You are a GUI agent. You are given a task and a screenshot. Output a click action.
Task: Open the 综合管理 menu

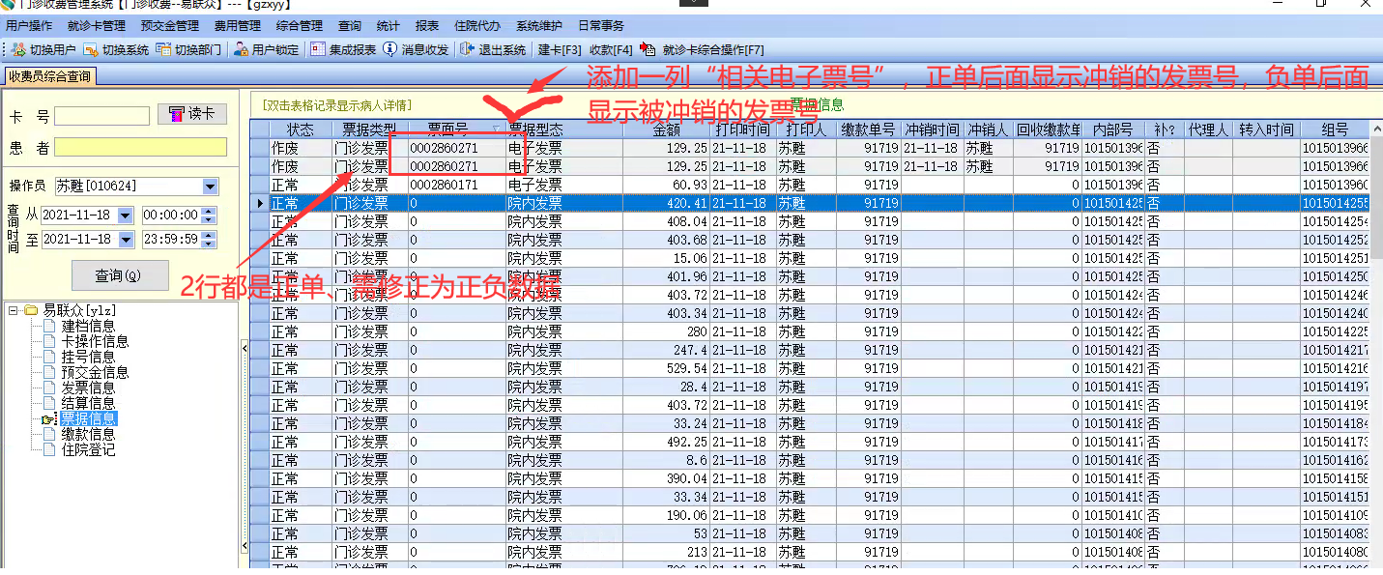click(299, 26)
